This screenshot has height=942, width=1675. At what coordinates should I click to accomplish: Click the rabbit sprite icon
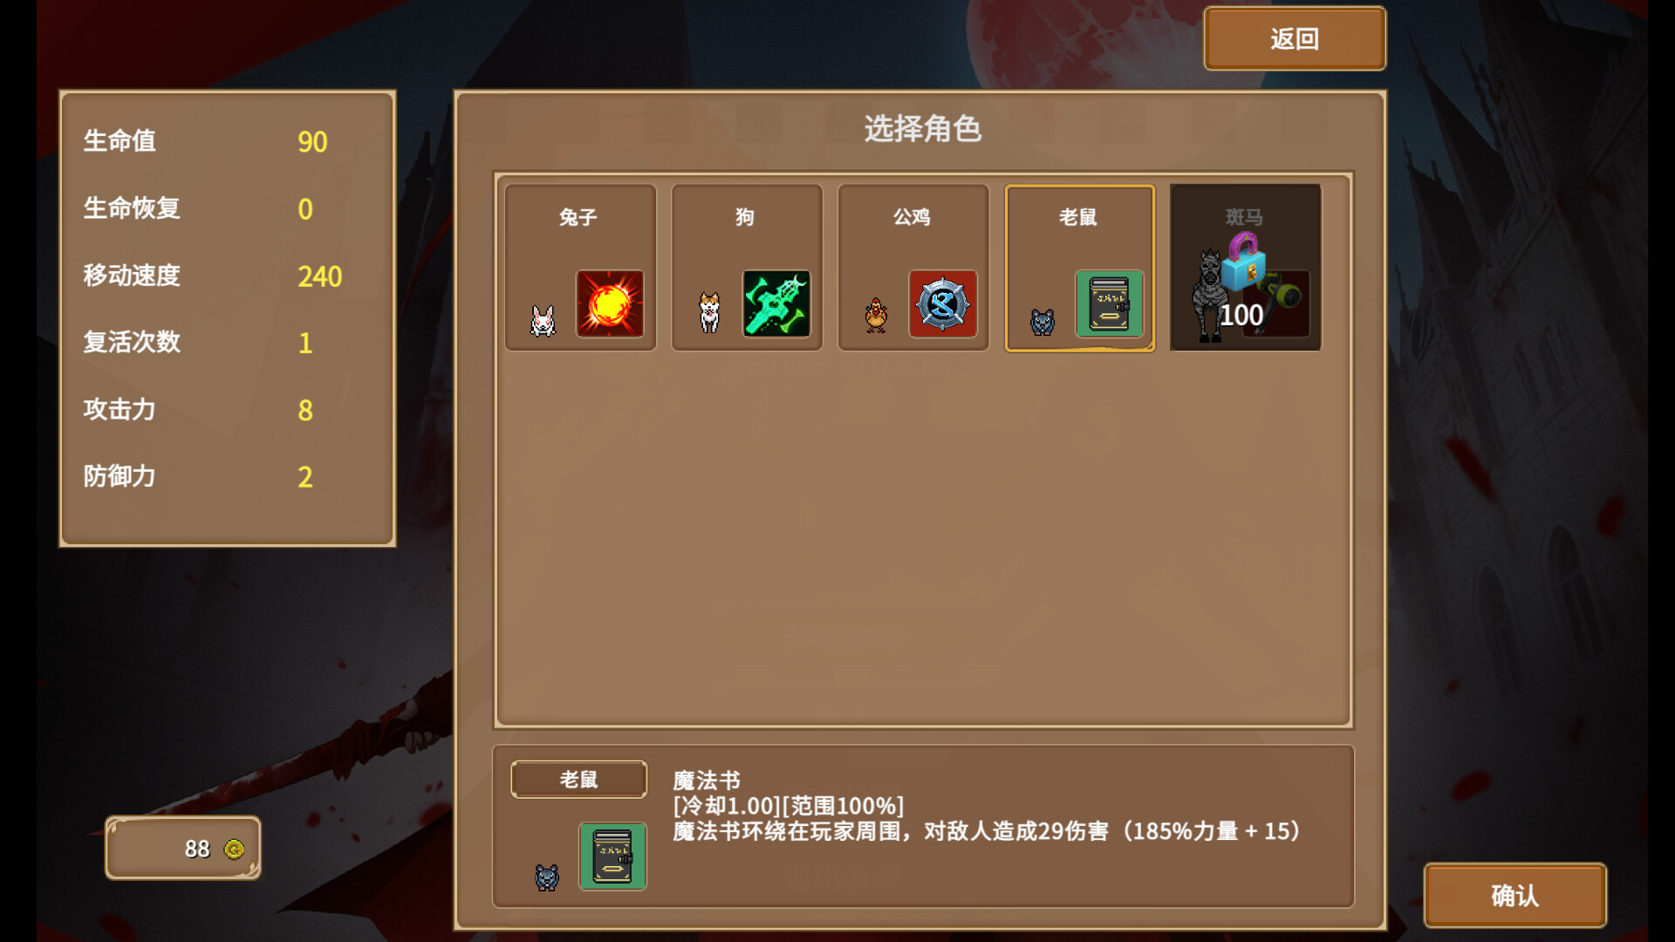pos(543,320)
